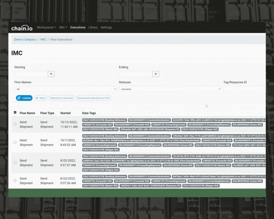This screenshot has width=274, height=219.
Task: Clear the Starting date with X button
Action: point(51,74)
